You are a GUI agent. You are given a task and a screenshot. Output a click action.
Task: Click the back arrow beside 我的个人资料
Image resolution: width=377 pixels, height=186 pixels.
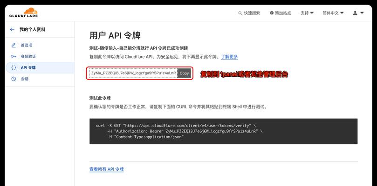[12, 29]
